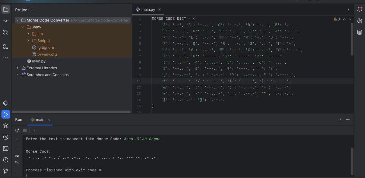Image resolution: width=365 pixels, height=178 pixels.
Task: Click line number 11 in gutter
Action: pos(139,81)
